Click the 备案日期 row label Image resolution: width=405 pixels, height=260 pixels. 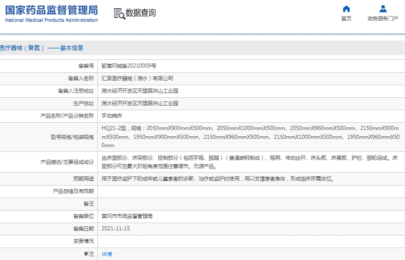click(83, 228)
